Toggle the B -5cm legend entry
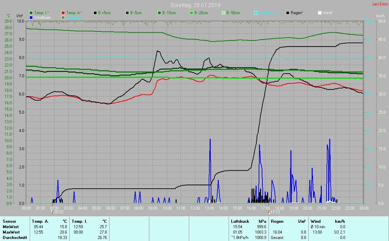The width and height of the screenshot is (389, 241). click(136, 13)
